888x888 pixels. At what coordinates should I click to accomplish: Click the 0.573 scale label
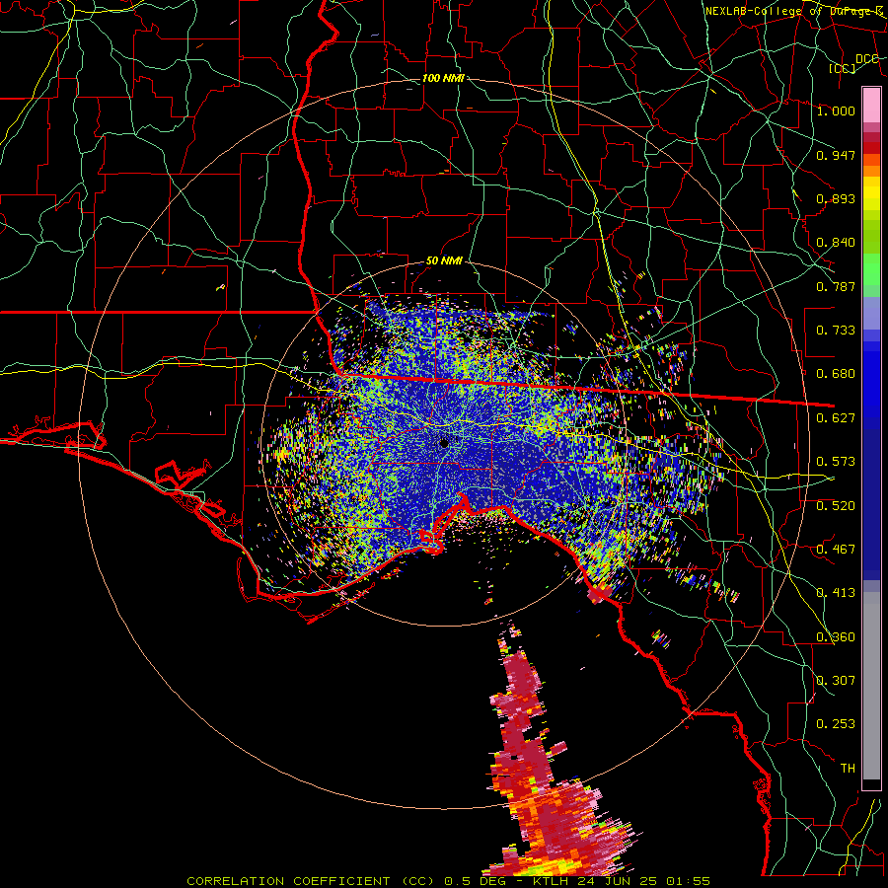[836, 462]
